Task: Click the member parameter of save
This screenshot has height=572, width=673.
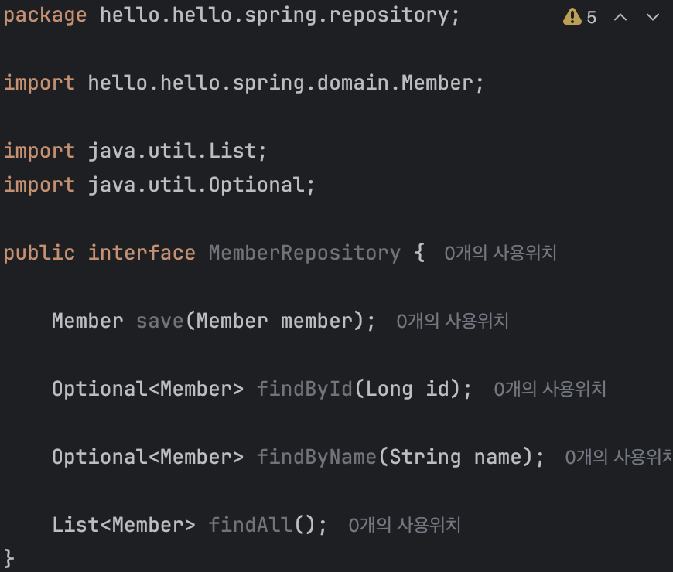Action: [316, 321]
